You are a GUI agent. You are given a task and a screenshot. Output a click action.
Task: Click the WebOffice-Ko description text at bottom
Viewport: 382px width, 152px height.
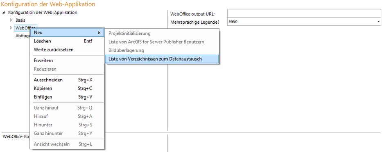[x=16, y=137]
